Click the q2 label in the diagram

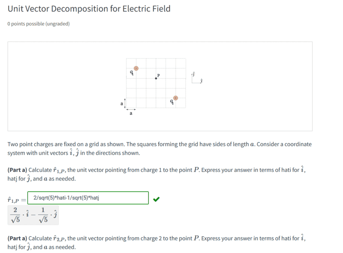(x=172, y=102)
